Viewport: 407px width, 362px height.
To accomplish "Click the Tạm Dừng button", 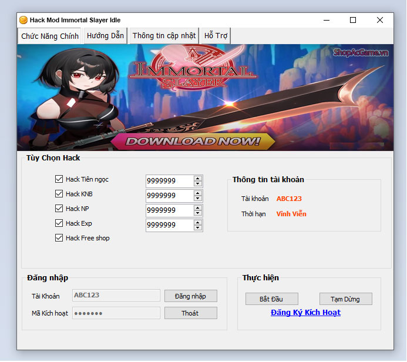I will coord(345,299).
